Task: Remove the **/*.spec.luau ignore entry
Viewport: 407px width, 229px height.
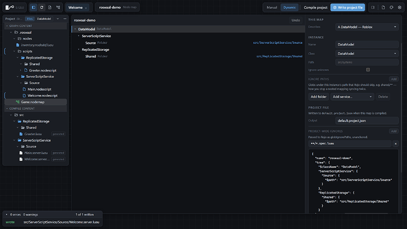Action: (396, 143)
